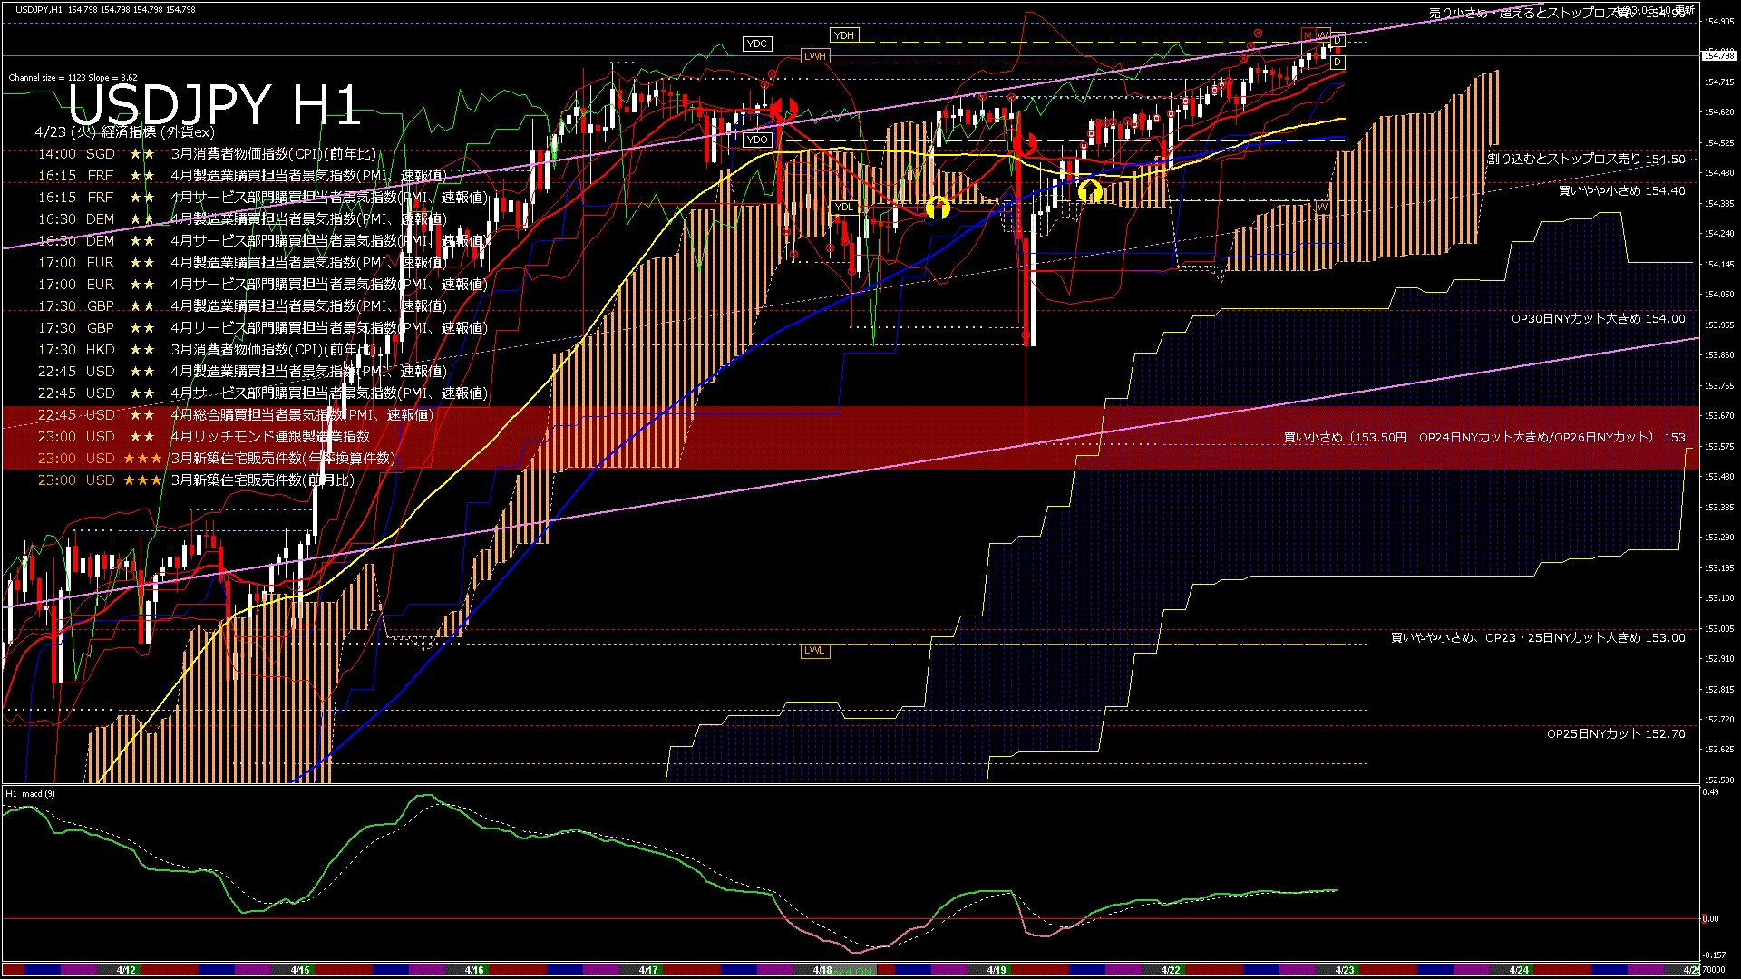Click the first yellow up-arrow buy signal marker
Screen dimensions: 1741x979
938,208
